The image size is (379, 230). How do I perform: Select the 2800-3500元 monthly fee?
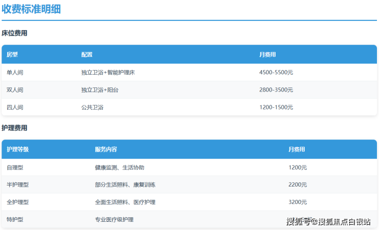[x=276, y=90]
